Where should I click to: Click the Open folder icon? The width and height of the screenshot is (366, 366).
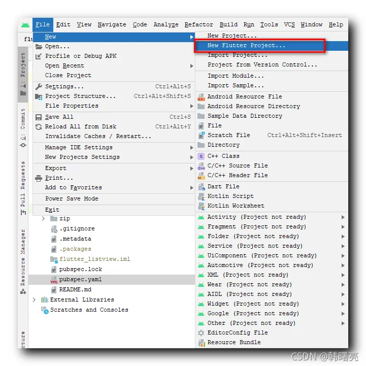pyautogui.click(x=39, y=47)
